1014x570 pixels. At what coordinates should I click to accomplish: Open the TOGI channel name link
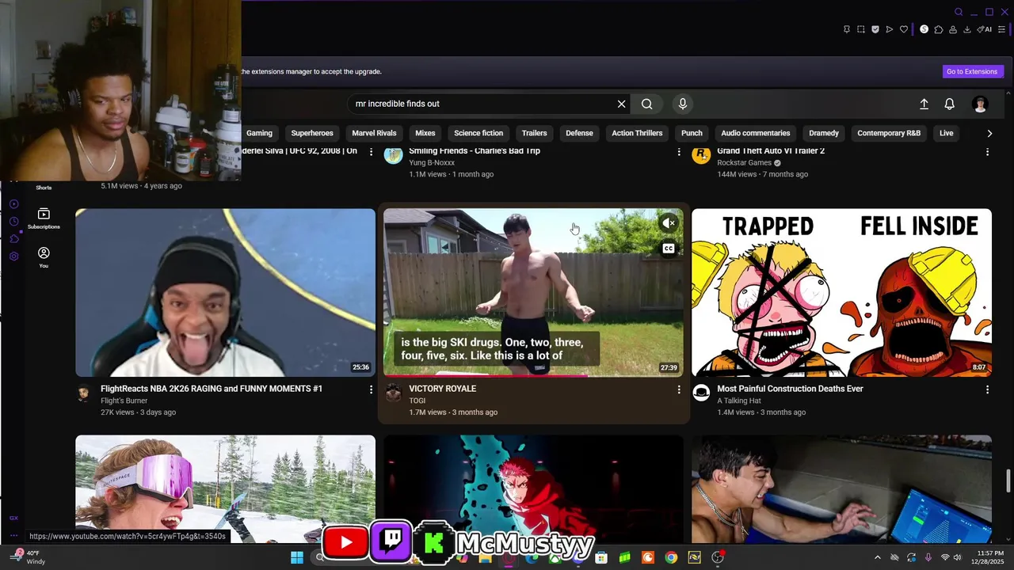click(x=417, y=401)
